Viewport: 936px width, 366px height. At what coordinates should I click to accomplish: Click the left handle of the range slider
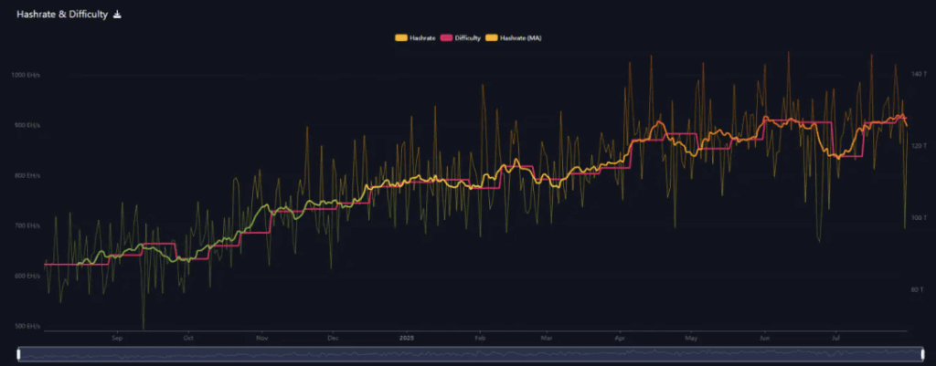click(19, 354)
